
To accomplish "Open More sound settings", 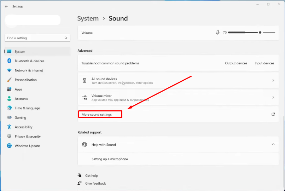I will (x=178, y=114).
